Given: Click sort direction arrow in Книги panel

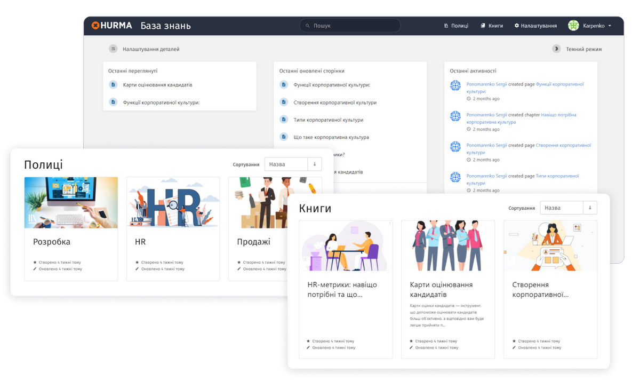Looking at the screenshot, I should point(590,208).
